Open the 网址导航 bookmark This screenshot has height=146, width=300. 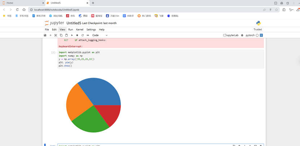tap(56, 16)
